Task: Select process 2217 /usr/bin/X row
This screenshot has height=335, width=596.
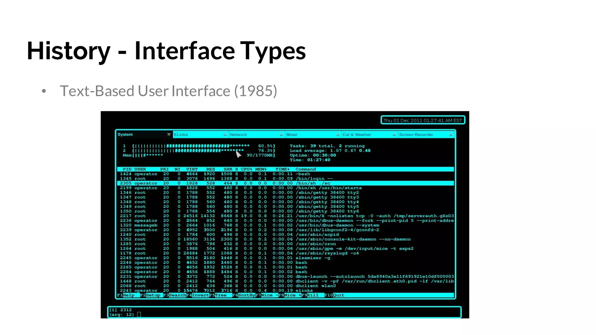Action: [285, 216]
